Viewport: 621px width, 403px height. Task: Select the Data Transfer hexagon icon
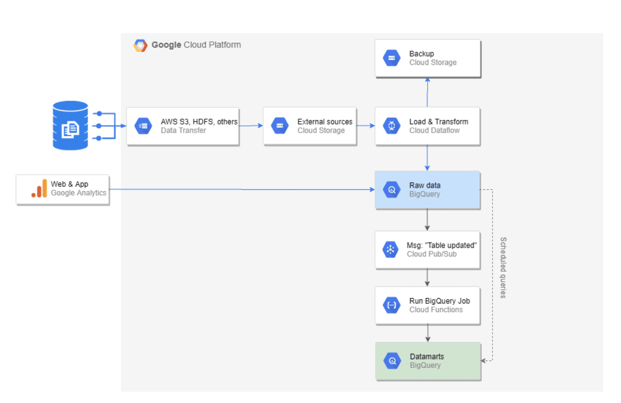click(x=143, y=126)
